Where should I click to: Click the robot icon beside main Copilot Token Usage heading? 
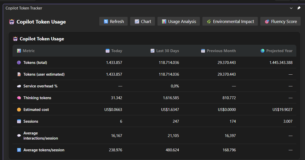(12, 22)
